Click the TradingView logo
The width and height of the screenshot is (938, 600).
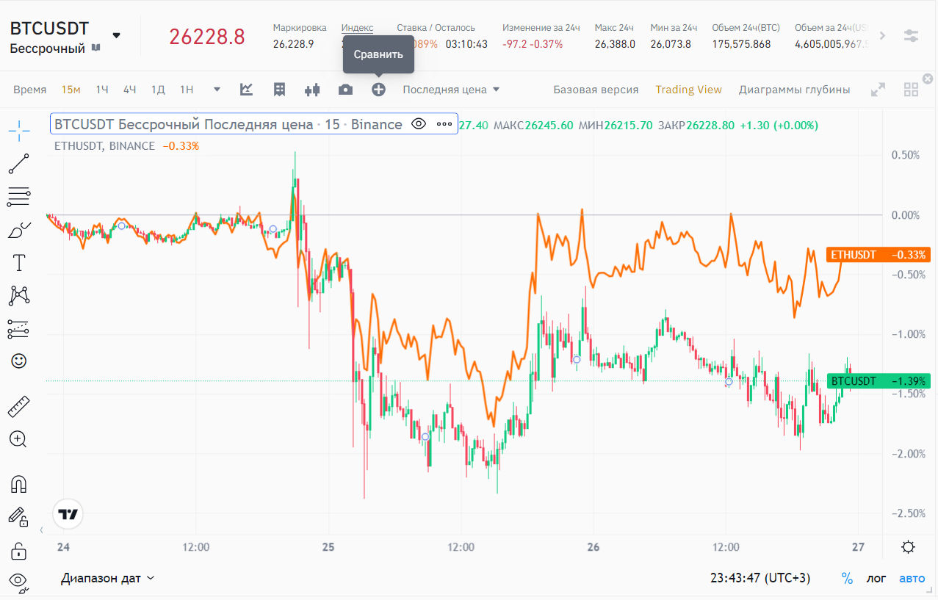[x=68, y=514]
